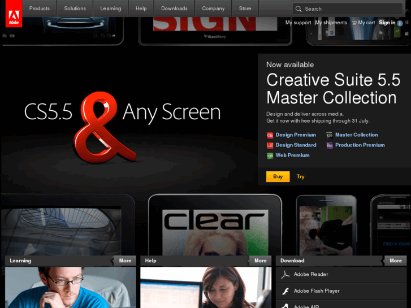Open the Products menu
The image size is (411, 308).
point(40,8)
